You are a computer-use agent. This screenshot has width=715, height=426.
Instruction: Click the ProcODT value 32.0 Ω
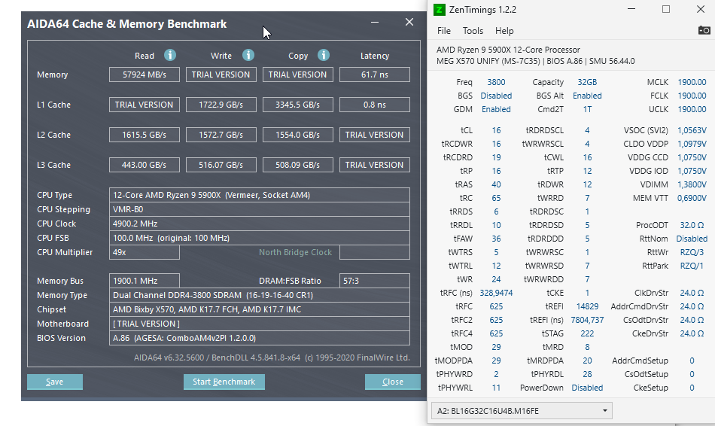coord(692,225)
